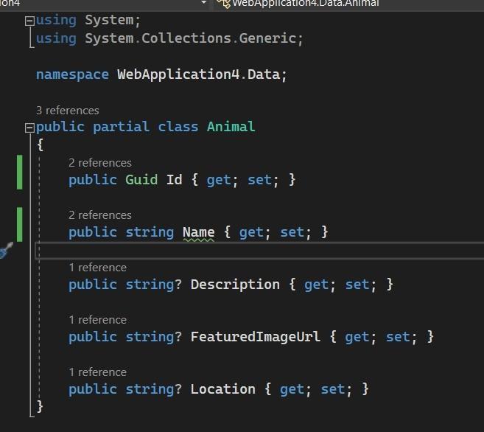Click the closing brace of the Animal class
484x432 pixels.
point(40,406)
